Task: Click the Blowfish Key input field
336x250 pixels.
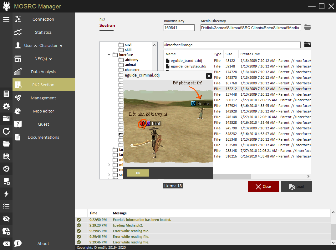Action: (179, 28)
